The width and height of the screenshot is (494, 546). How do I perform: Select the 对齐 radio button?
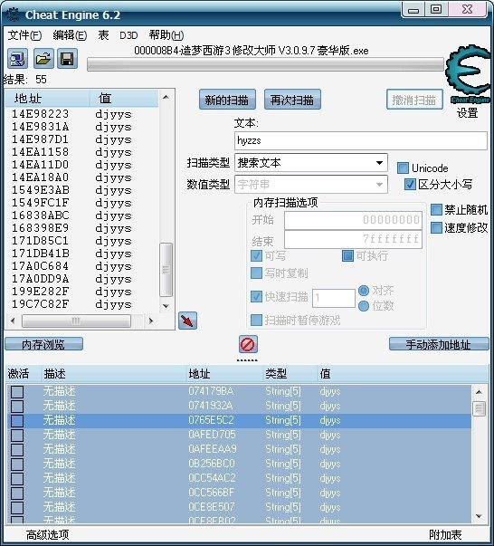[364, 291]
